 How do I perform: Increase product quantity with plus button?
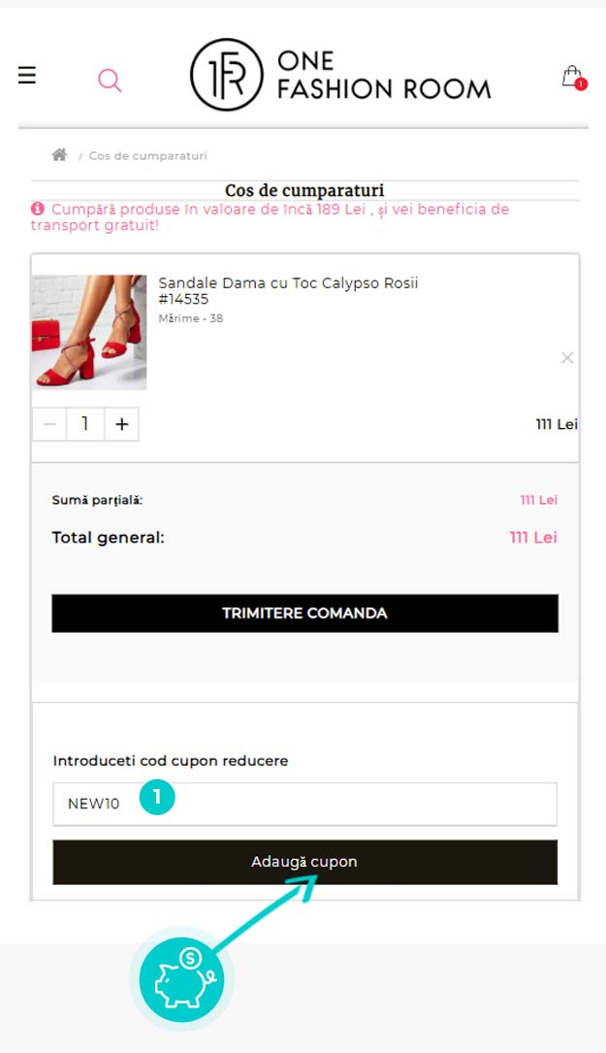(121, 424)
